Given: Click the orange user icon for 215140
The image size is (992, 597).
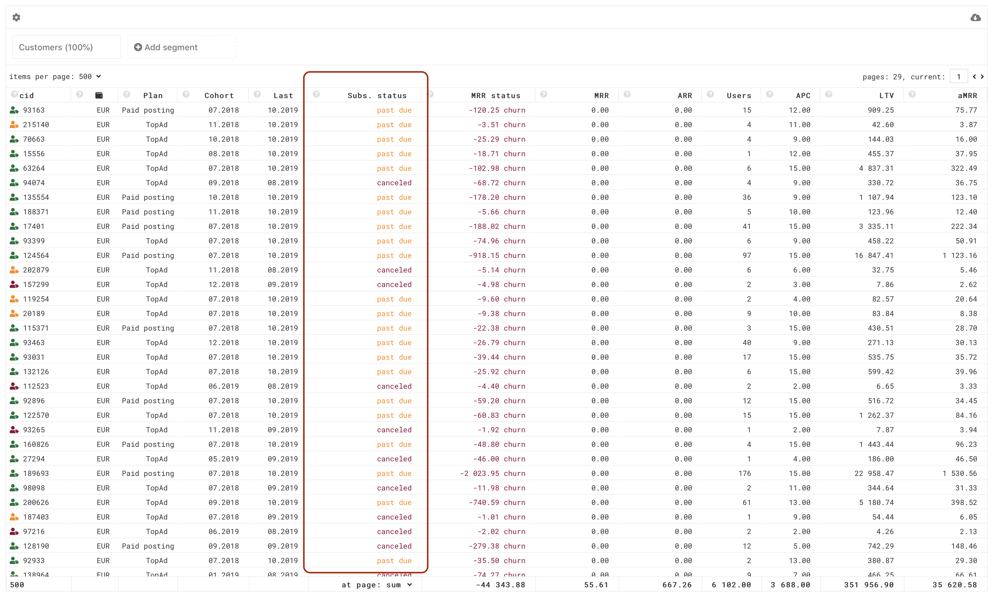Looking at the screenshot, I should [14, 124].
